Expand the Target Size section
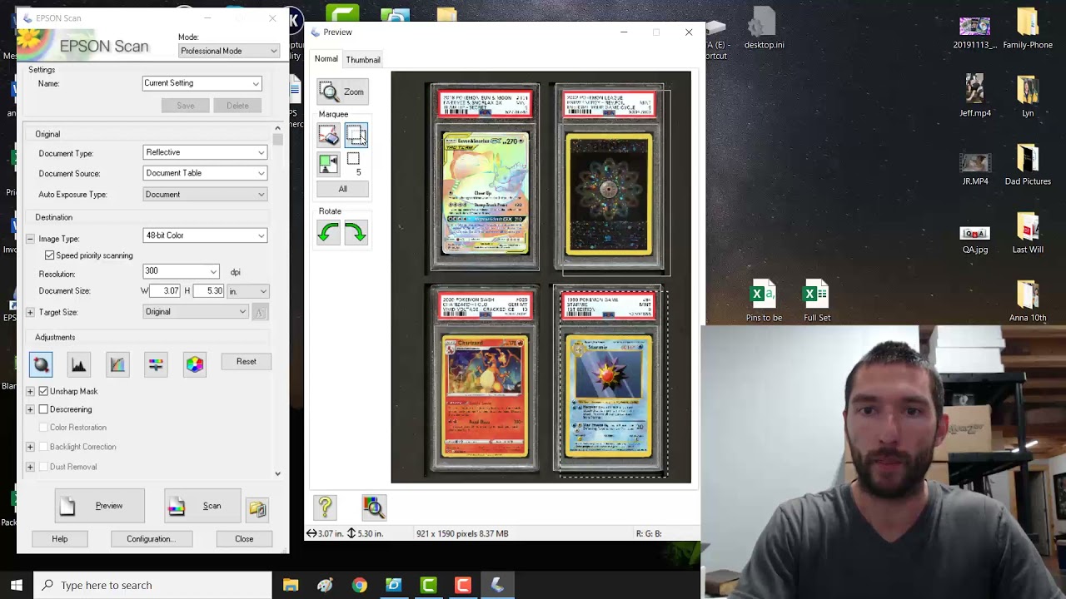 (30, 312)
